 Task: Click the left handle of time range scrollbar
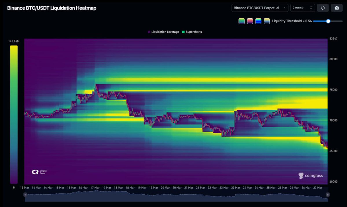pos(25,195)
